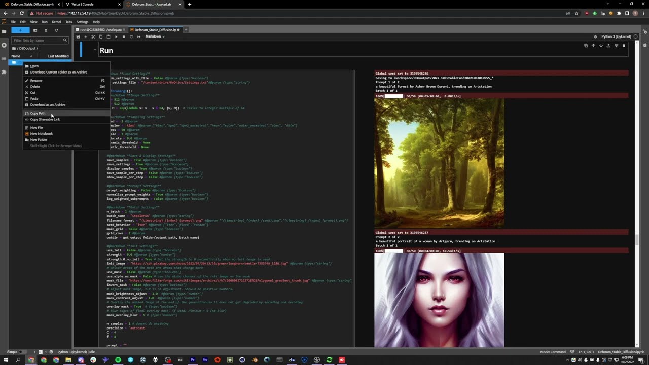Open the Kernel menu
The width and height of the screenshot is (649, 365).
(x=56, y=22)
